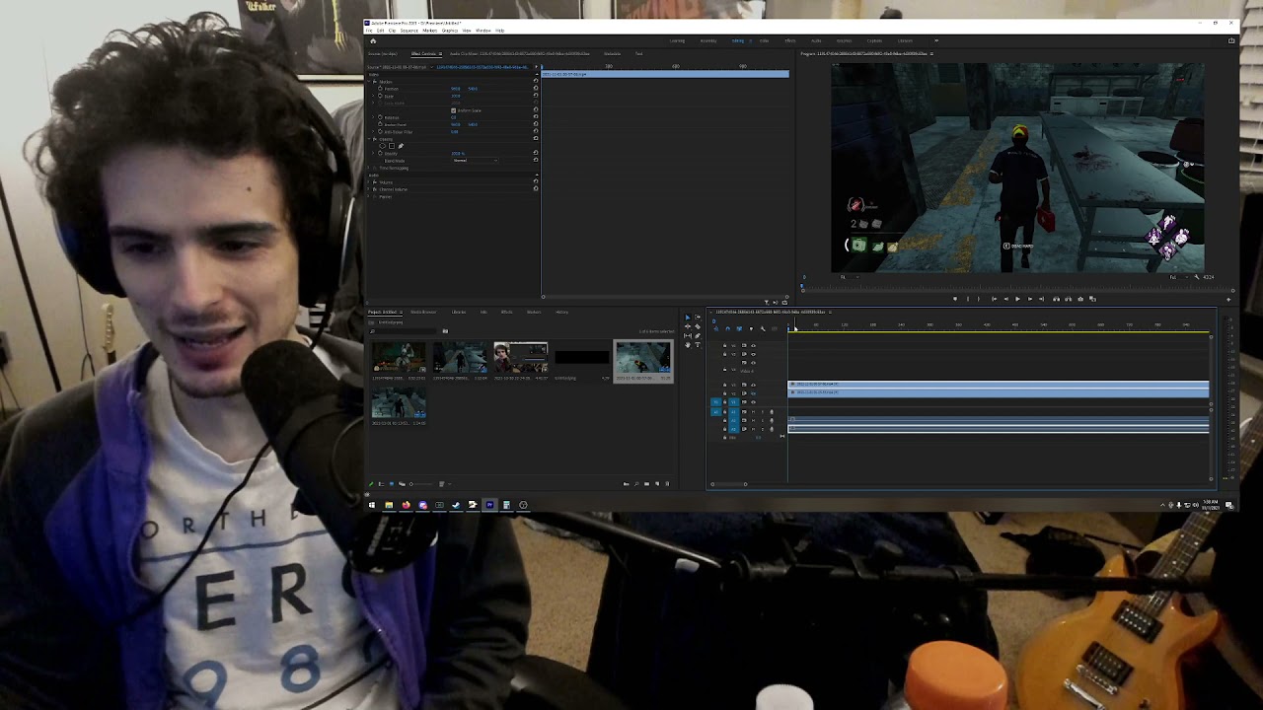Screen dimensions: 1263x710
Task: Select the Hand tool
Action: pyautogui.click(x=688, y=345)
